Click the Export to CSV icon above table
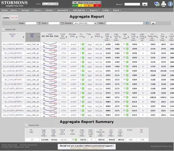This screenshot has height=151, width=174. [3, 30]
